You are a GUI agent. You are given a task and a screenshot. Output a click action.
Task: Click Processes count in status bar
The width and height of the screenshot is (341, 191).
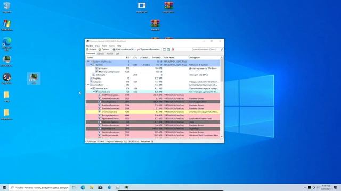pyautogui.click(x=147, y=142)
